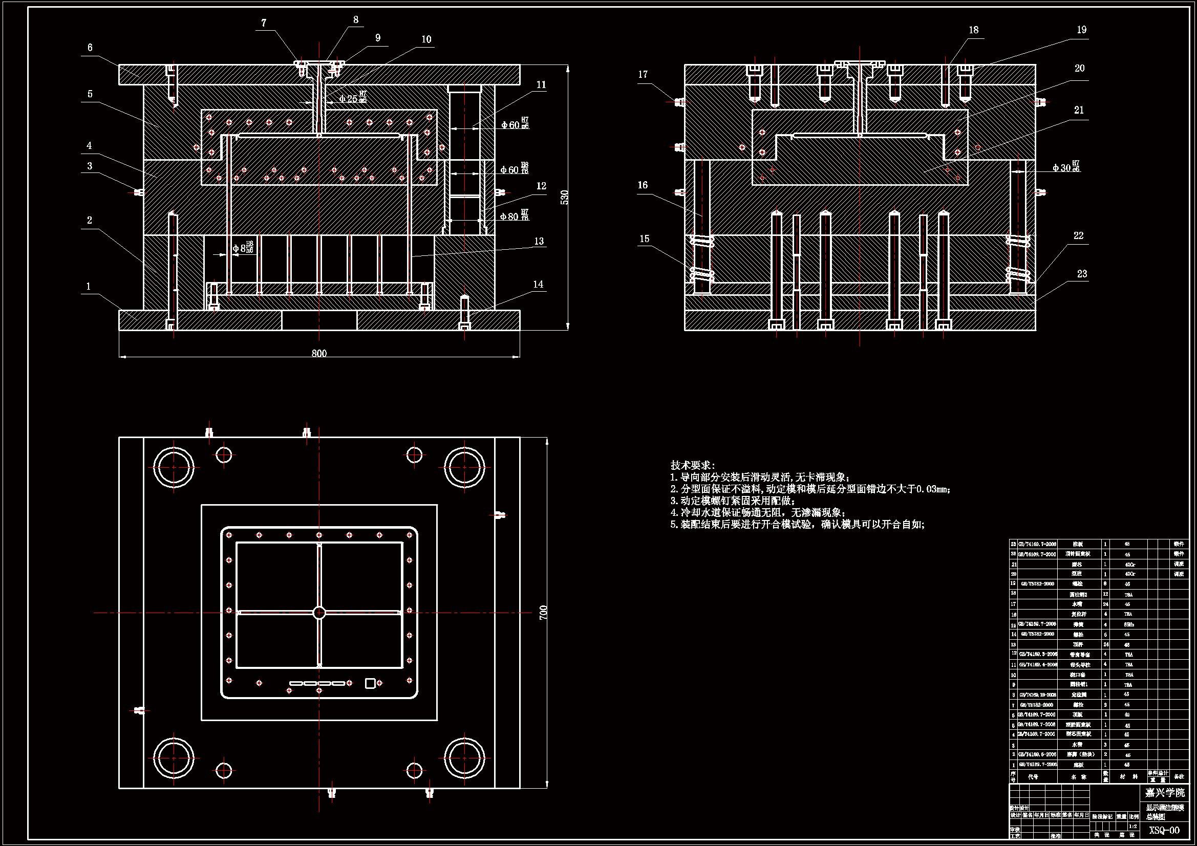Click part callout number 7
This screenshot has width=1197, height=846.
(264, 23)
